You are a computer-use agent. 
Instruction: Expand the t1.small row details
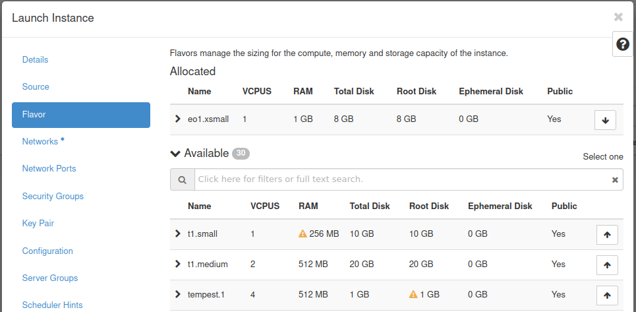[177, 234]
